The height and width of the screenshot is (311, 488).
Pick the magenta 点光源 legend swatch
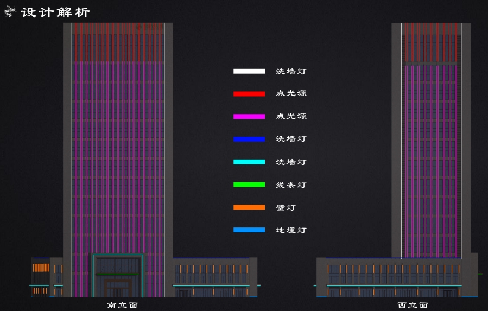pos(249,117)
